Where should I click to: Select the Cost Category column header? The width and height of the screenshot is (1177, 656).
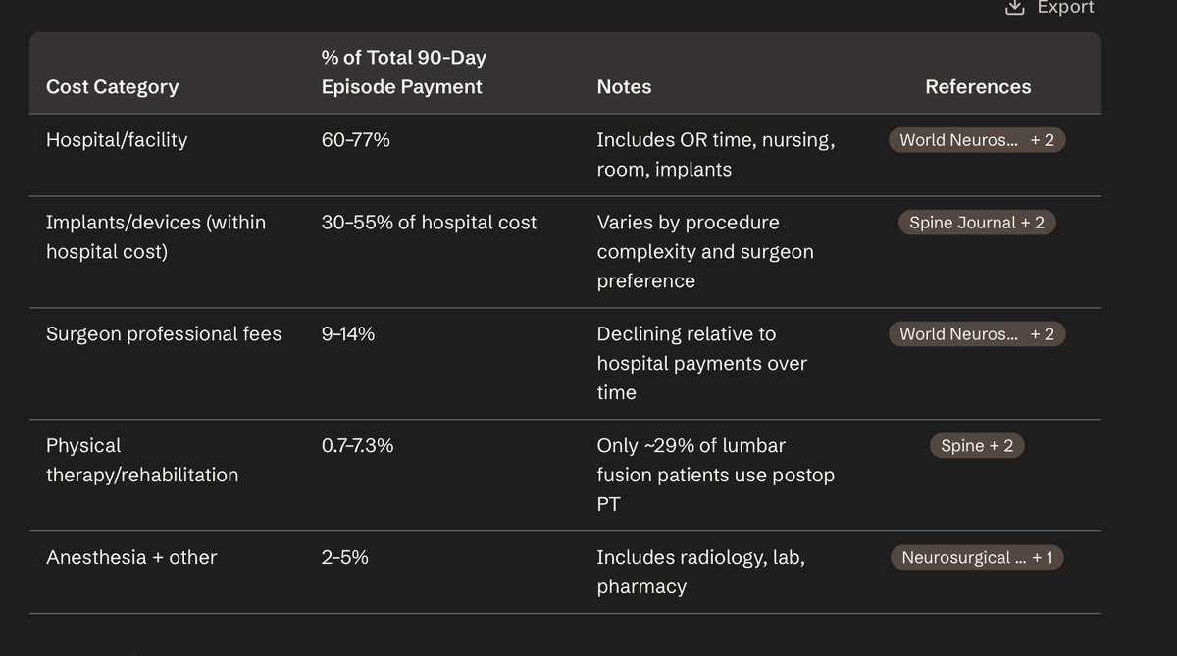click(112, 87)
